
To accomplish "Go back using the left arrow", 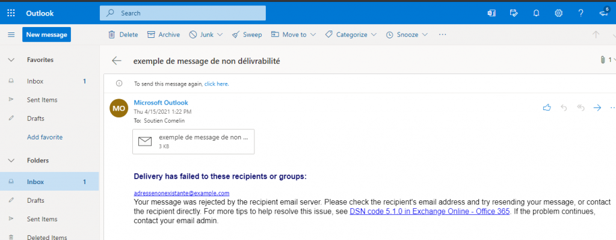I will pyautogui.click(x=116, y=61).
